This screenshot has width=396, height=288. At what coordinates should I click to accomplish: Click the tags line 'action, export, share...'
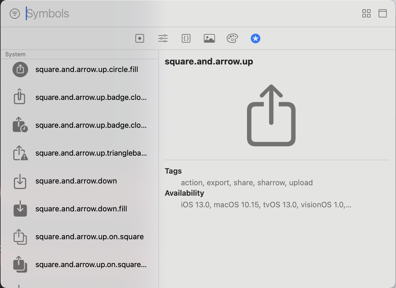247,183
